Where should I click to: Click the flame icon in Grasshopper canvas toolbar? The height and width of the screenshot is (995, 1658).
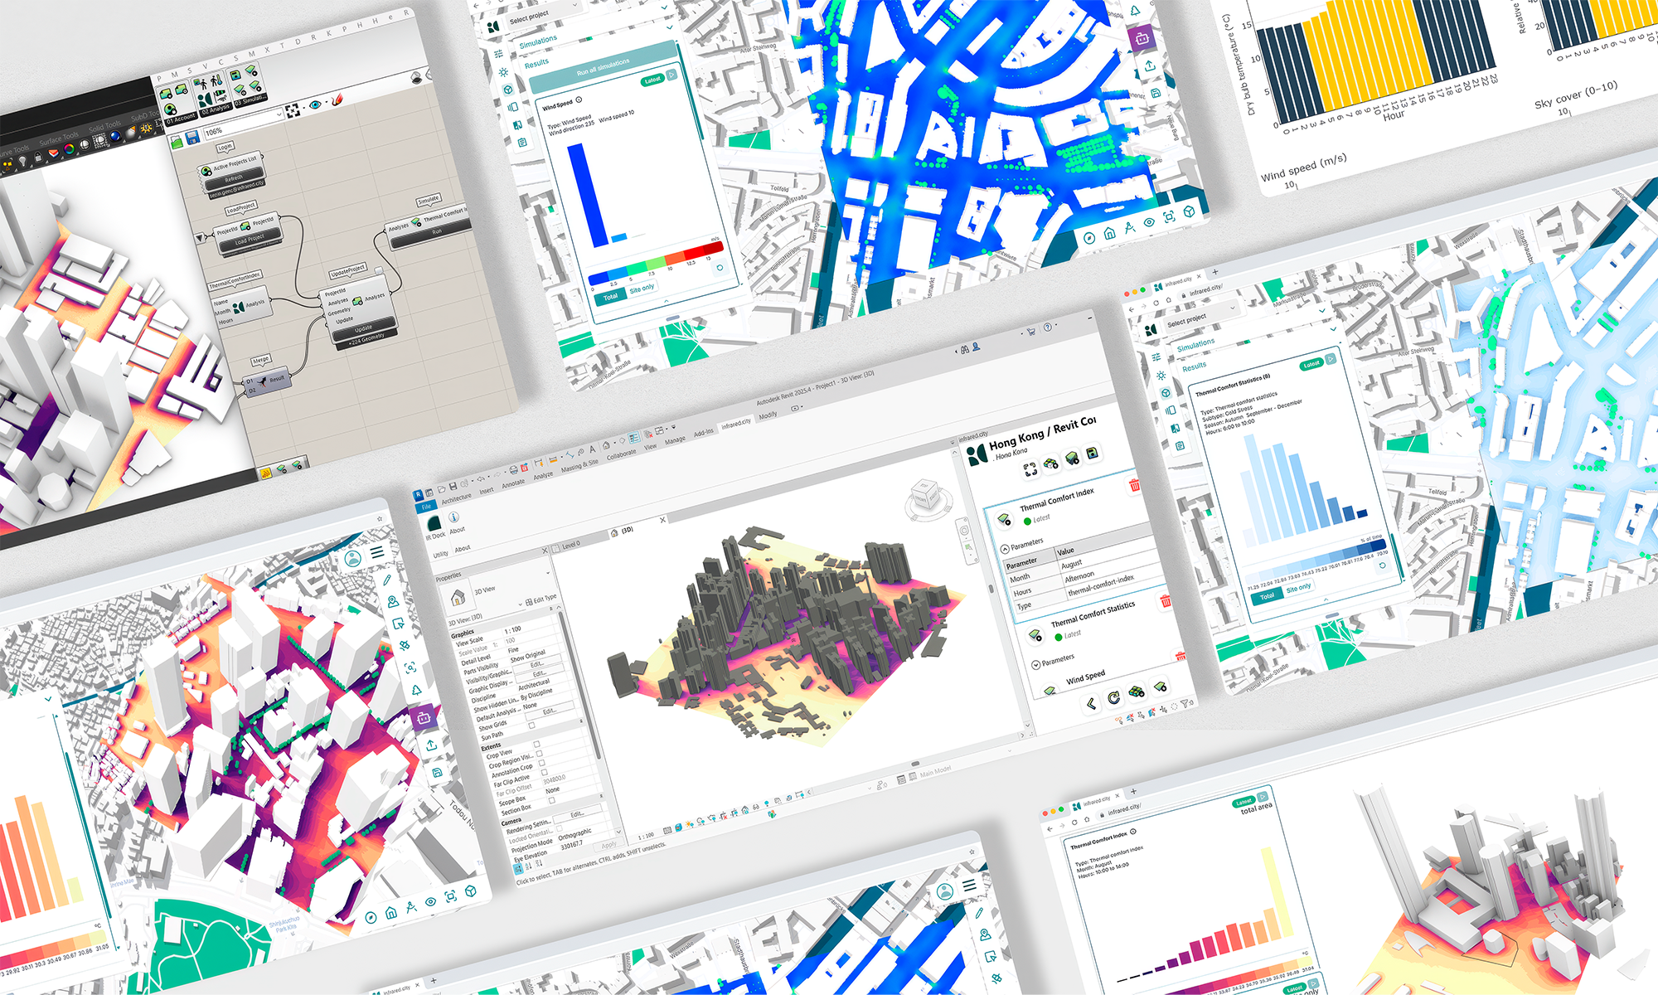(x=337, y=99)
